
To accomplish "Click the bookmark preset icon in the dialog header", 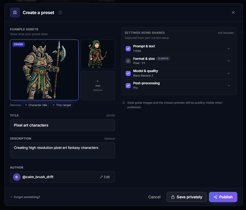I will [x=15, y=12].
